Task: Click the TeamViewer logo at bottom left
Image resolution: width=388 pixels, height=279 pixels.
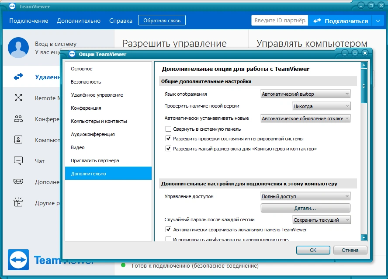Action: (x=18, y=260)
